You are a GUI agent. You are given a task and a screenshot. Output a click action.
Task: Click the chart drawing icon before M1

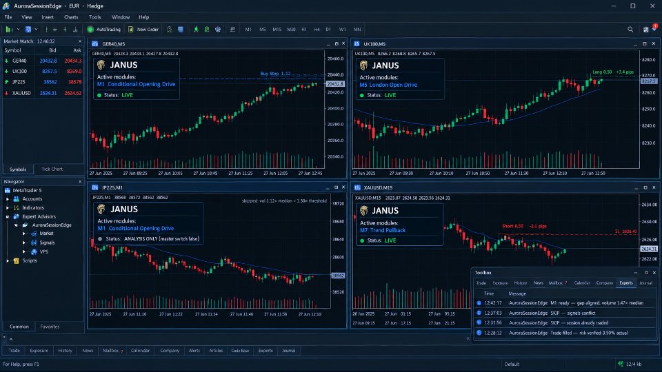pyautogui.click(x=232, y=30)
